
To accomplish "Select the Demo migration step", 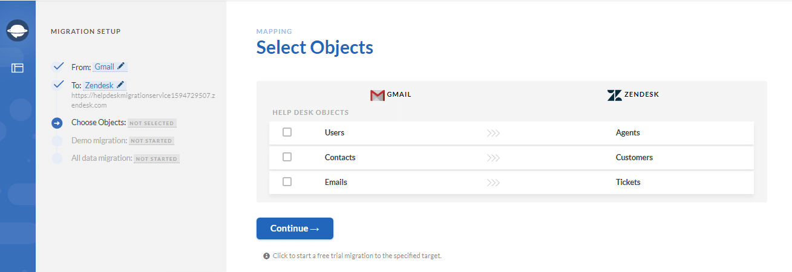I will coord(99,140).
